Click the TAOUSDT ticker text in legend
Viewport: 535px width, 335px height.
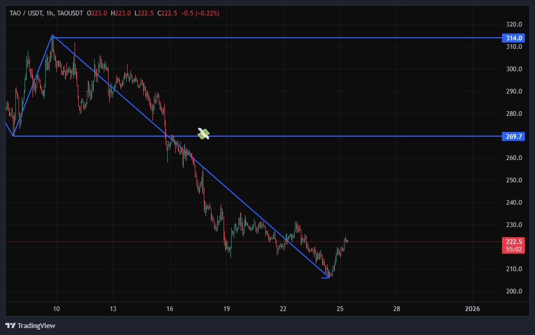73,13
